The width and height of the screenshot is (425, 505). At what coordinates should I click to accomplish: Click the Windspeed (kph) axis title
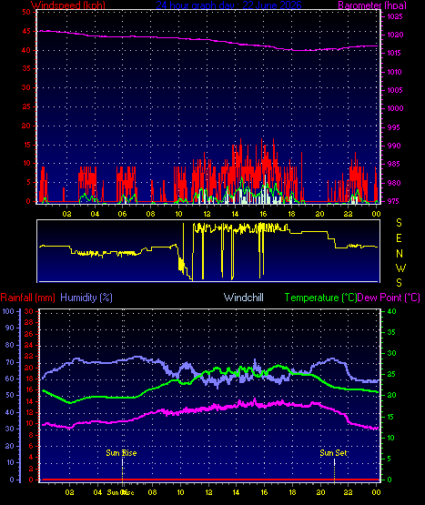68,5
